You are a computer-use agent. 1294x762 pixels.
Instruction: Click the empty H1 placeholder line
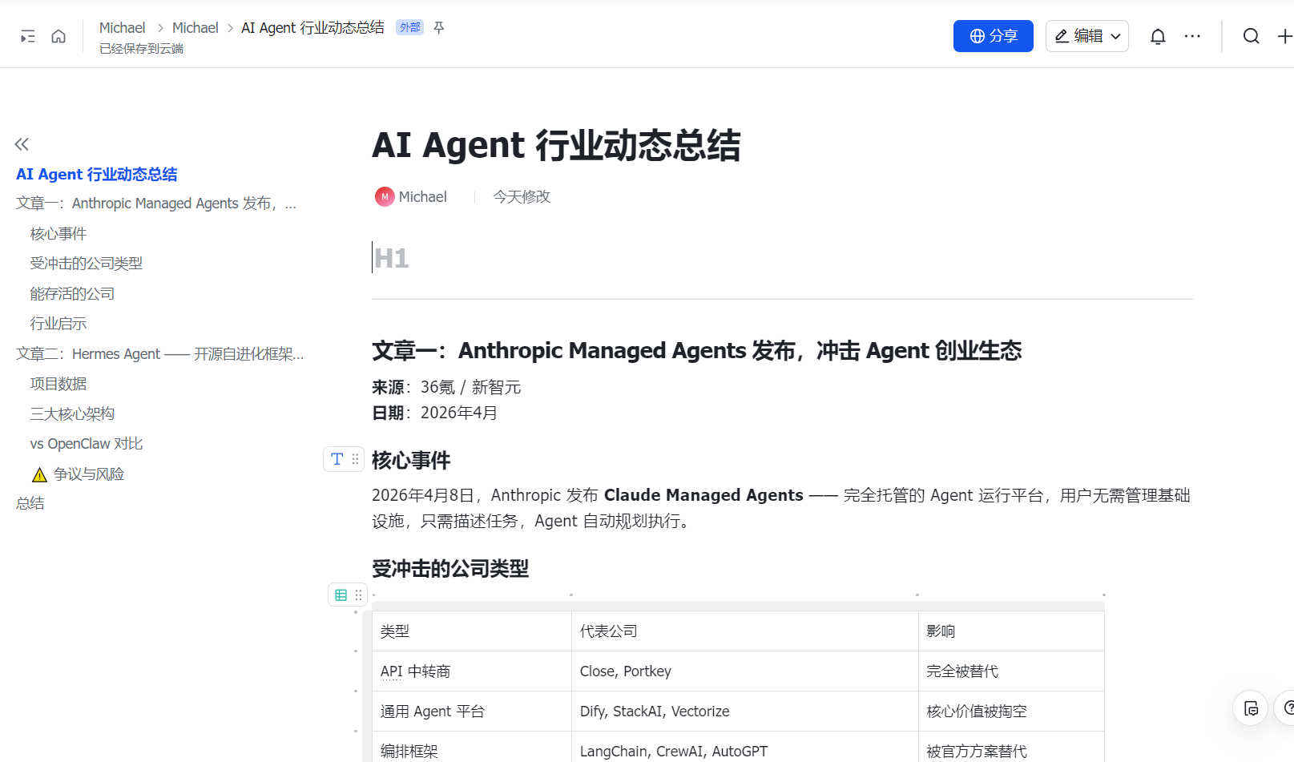click(x=782, y=258)
